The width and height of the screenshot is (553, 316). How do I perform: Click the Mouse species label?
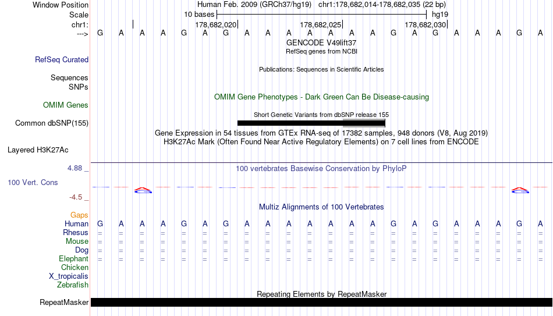point(77,242)
